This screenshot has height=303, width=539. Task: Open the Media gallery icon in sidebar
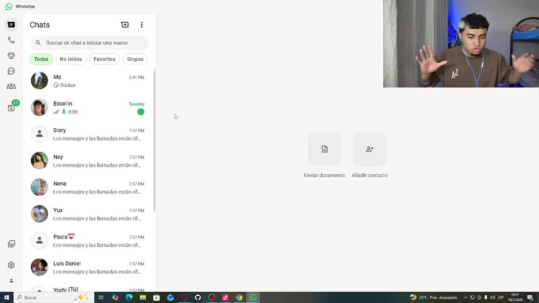click(11, 244)
